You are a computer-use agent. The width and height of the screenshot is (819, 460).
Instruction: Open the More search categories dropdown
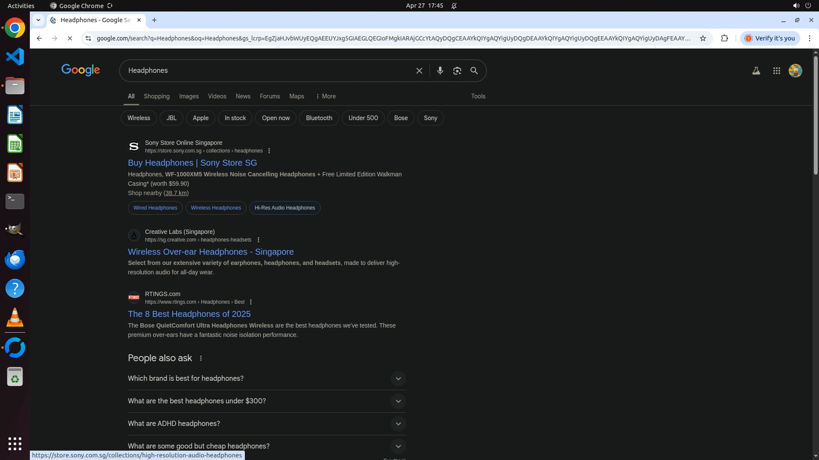326,96
